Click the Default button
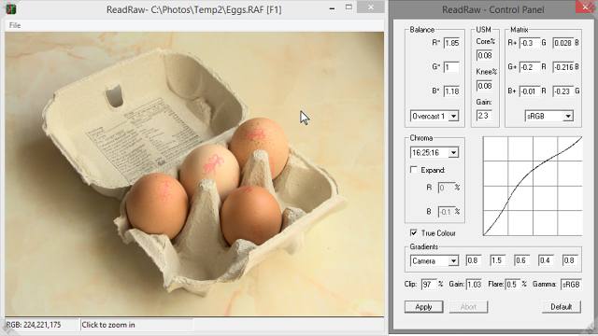 coord(562,307)
